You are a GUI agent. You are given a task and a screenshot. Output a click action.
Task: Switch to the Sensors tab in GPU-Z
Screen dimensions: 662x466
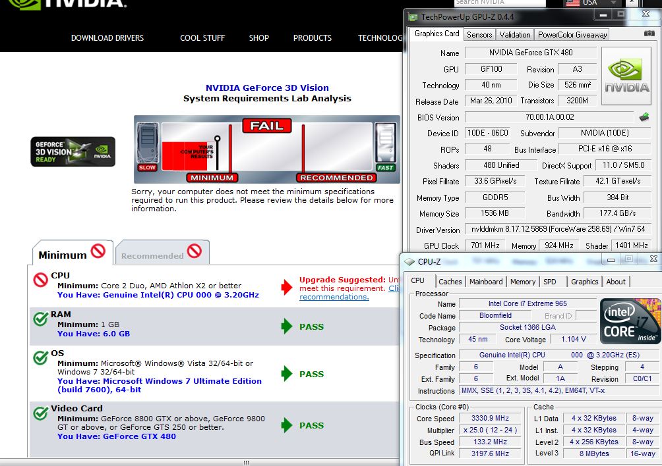479,35
